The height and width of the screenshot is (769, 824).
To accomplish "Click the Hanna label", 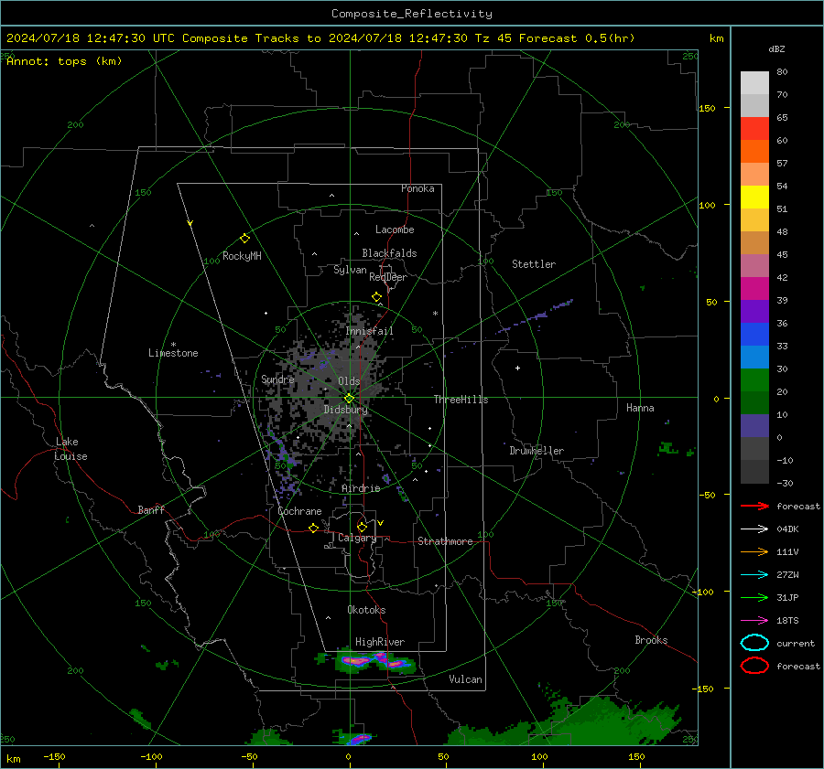I will (x=640, y=408).
